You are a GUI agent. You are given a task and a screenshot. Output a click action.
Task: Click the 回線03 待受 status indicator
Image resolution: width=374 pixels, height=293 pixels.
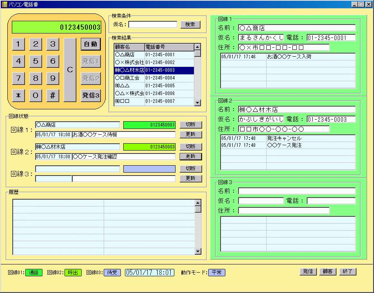point(112,273)
